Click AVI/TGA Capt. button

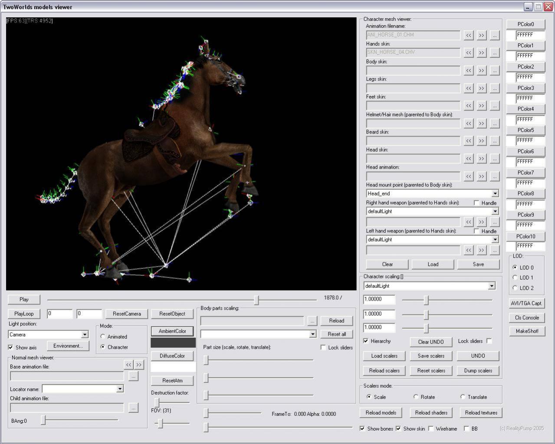[x=527, y=304]
